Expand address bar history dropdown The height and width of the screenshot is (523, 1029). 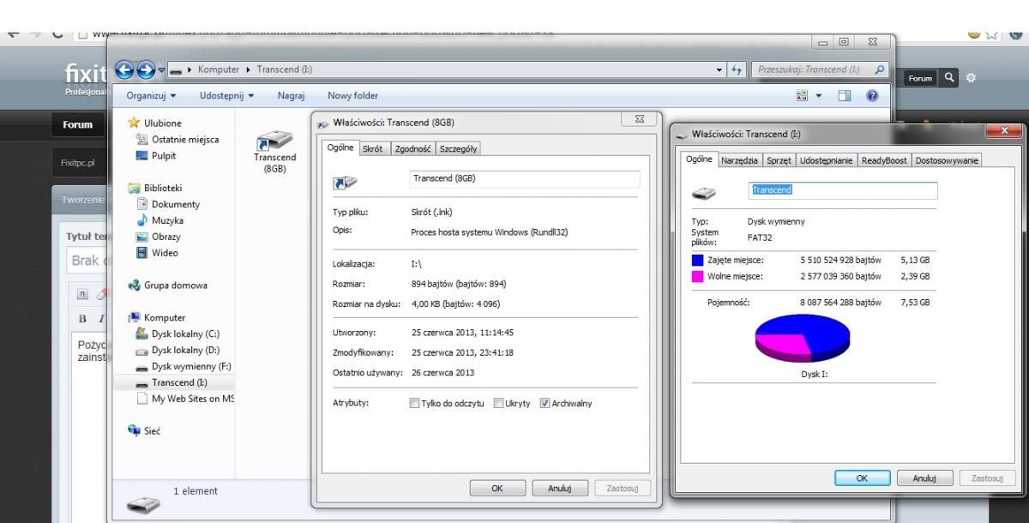(x=719, y=69)
